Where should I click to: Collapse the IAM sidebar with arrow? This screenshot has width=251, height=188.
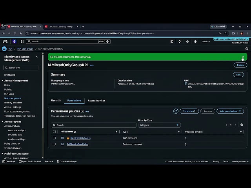click(x=37, y=56)
